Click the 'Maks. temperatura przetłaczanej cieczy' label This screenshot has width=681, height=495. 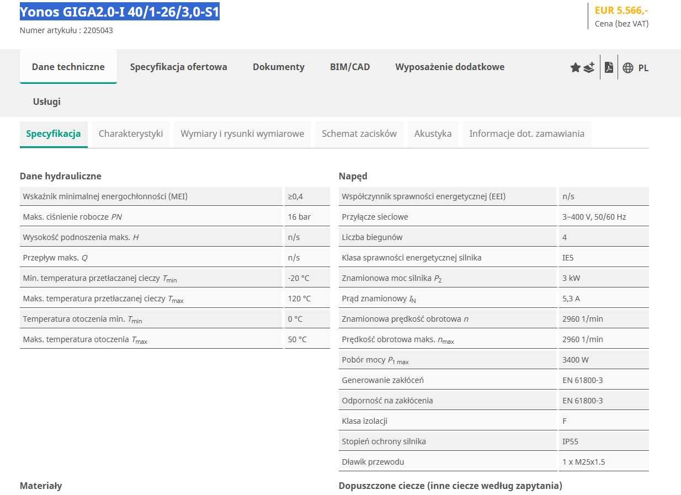pos(103,299)
